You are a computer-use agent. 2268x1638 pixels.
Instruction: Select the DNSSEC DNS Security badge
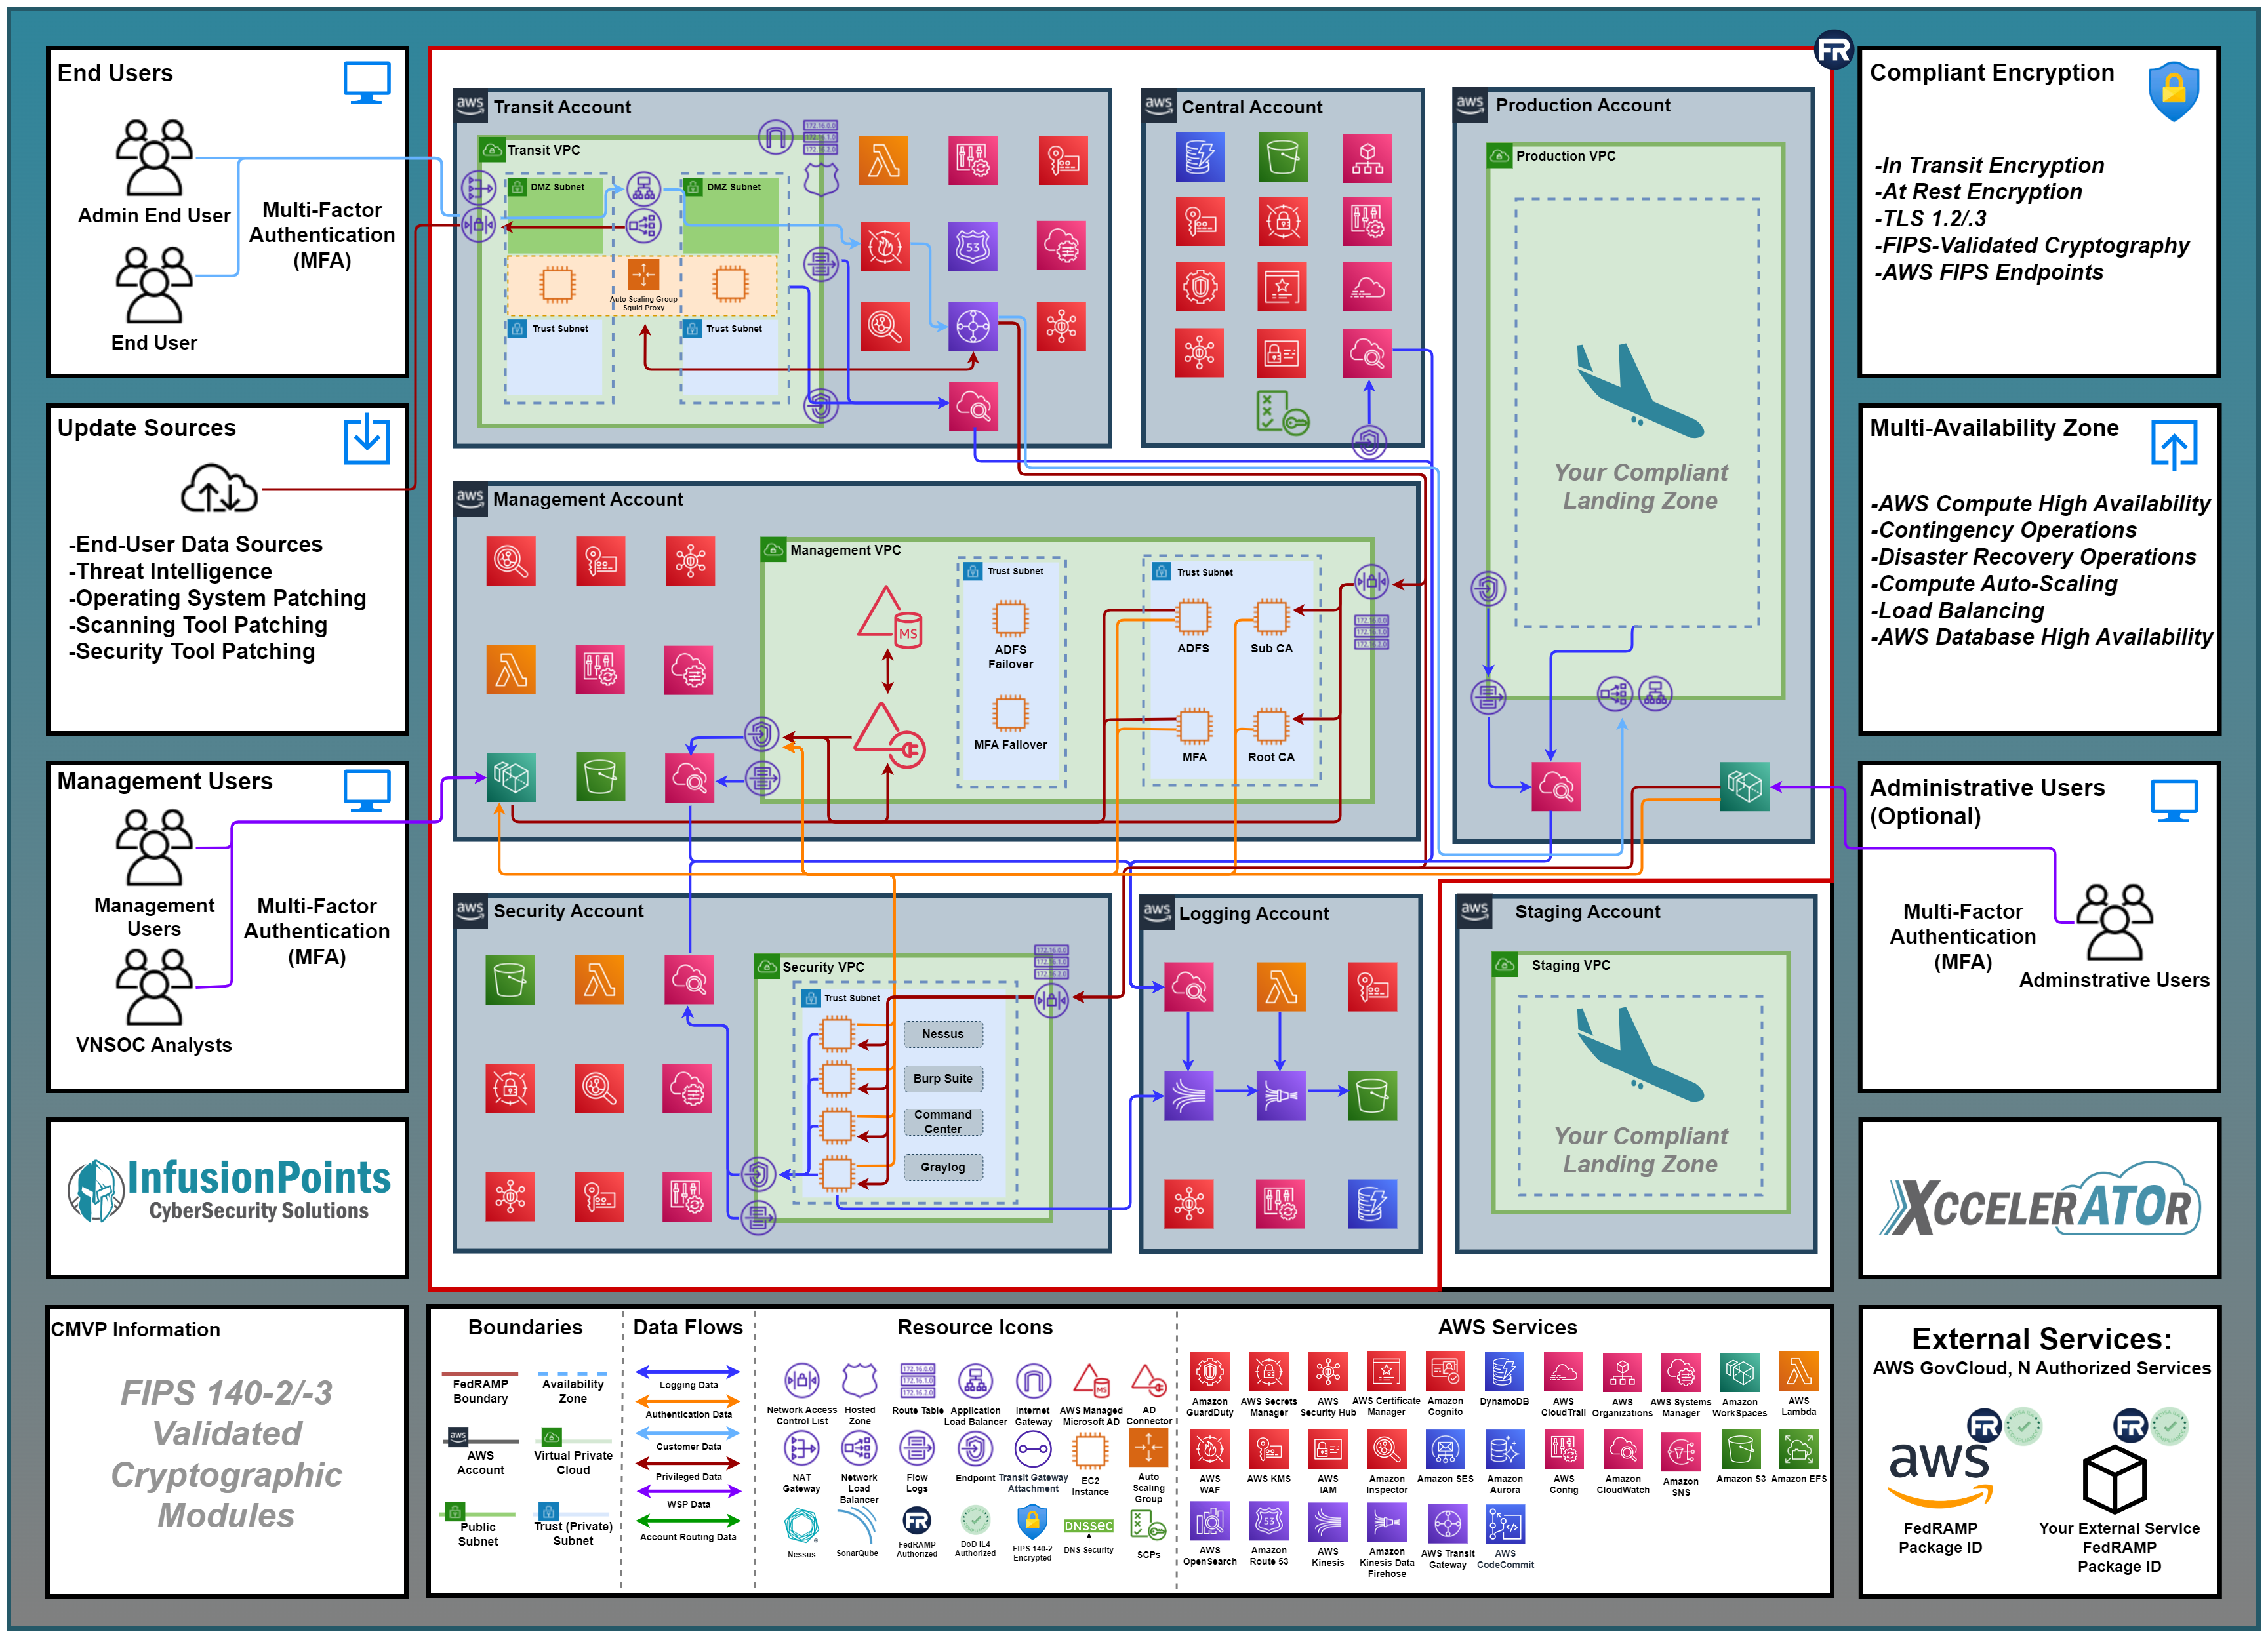1089,1526
